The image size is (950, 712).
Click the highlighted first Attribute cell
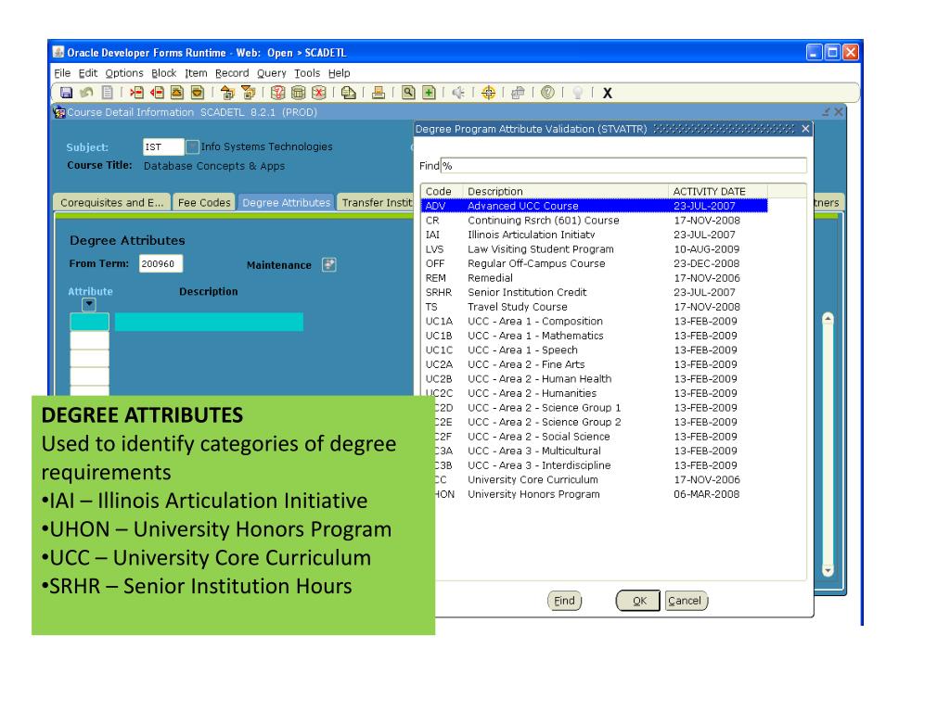tap(90, 322)
